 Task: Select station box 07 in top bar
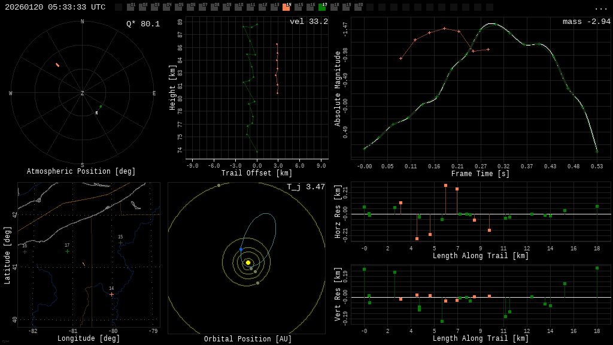point(202,7)
